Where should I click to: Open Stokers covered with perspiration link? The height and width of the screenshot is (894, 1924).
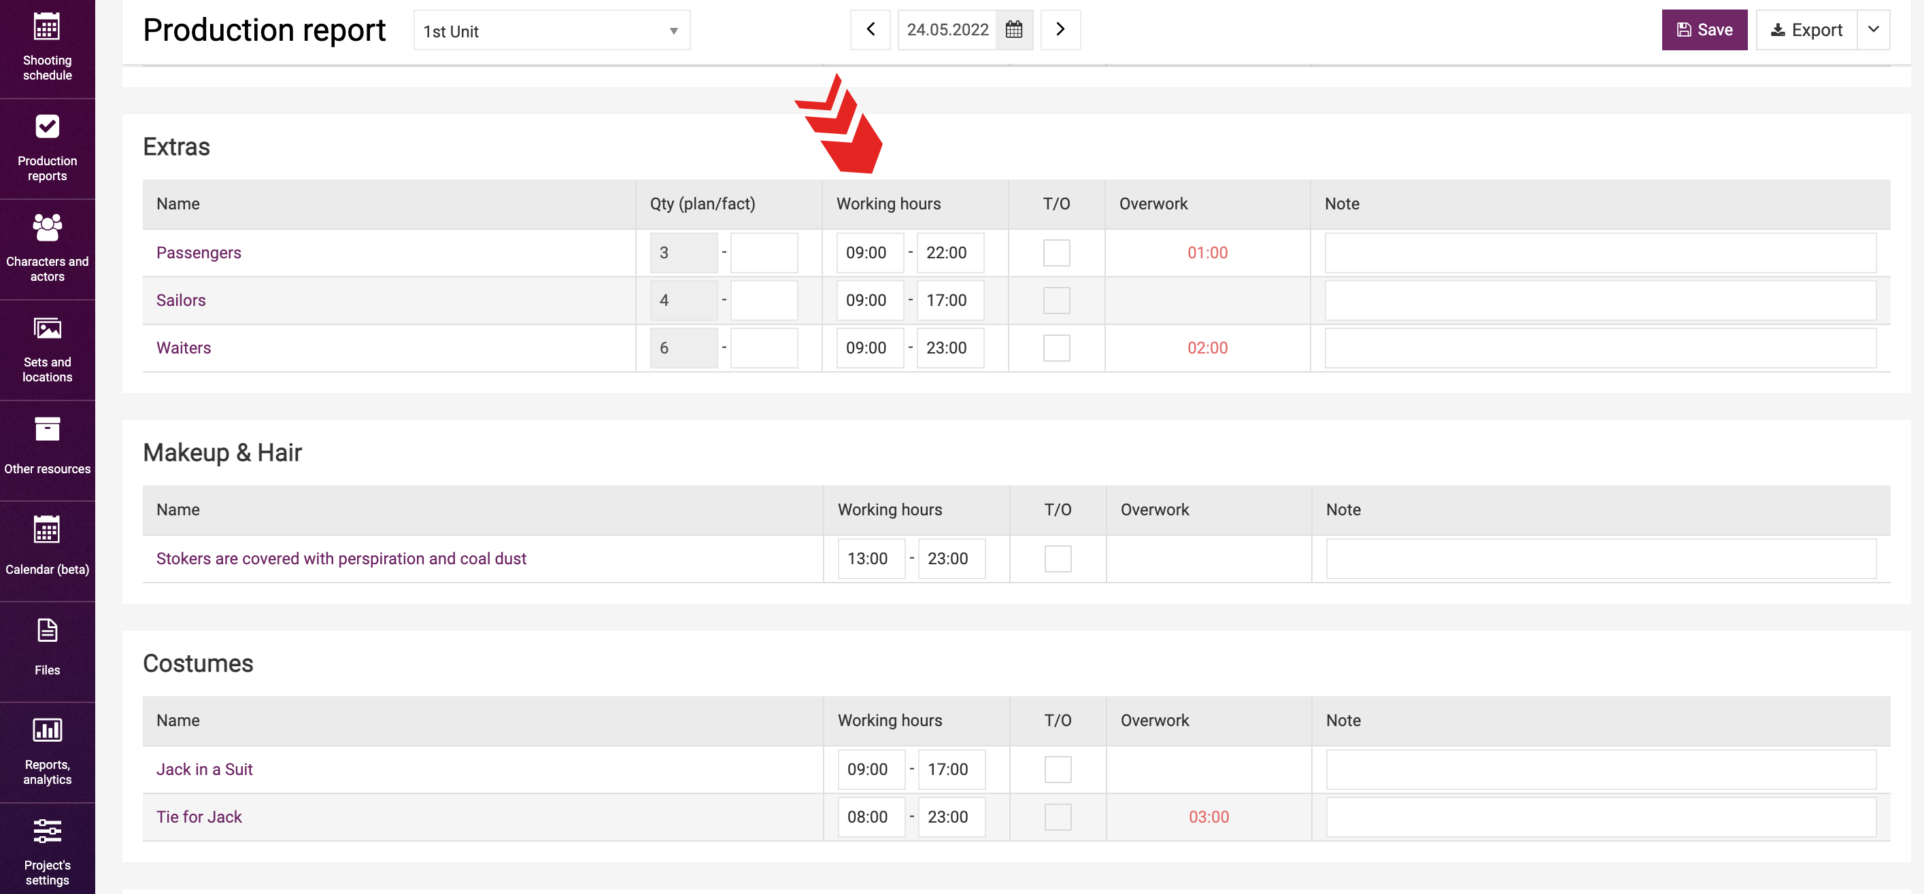(341, 559)
